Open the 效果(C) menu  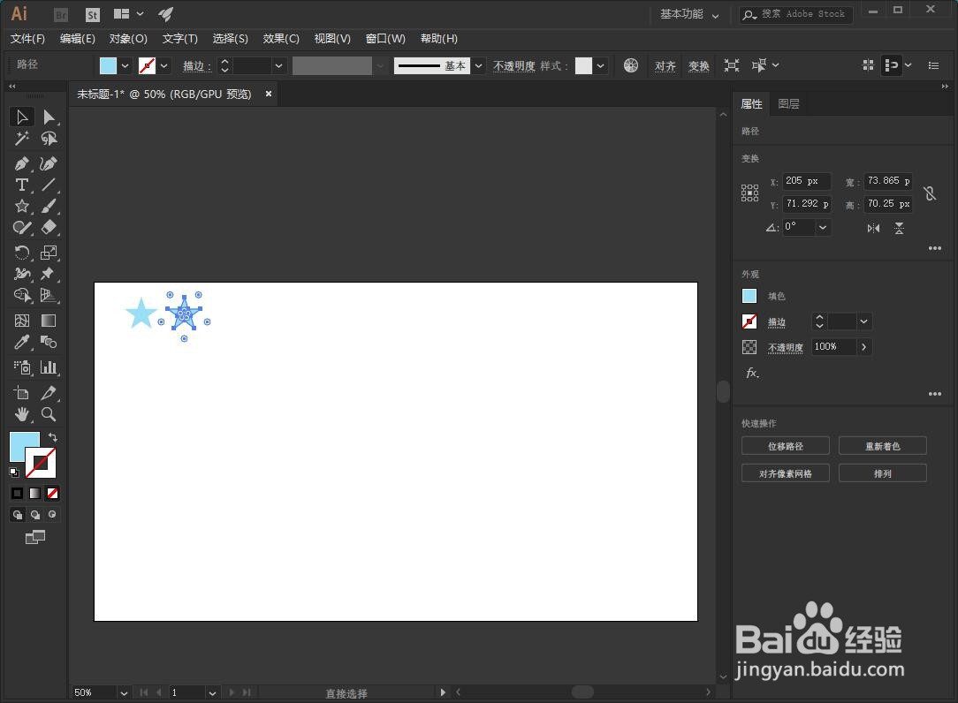(x=281, y=39)
